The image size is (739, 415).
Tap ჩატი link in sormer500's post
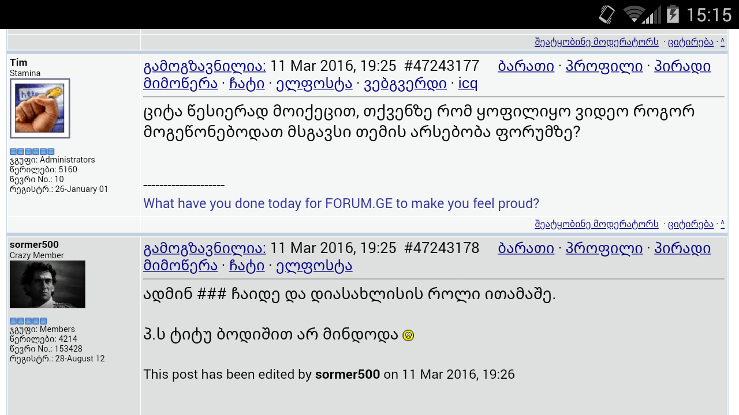point(247,266)
